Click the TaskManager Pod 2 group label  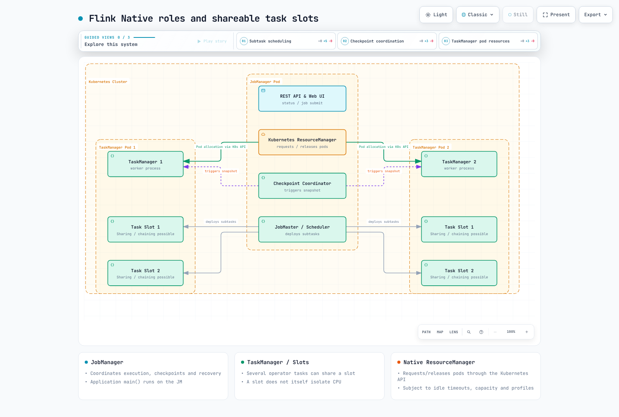coord(431,147)
